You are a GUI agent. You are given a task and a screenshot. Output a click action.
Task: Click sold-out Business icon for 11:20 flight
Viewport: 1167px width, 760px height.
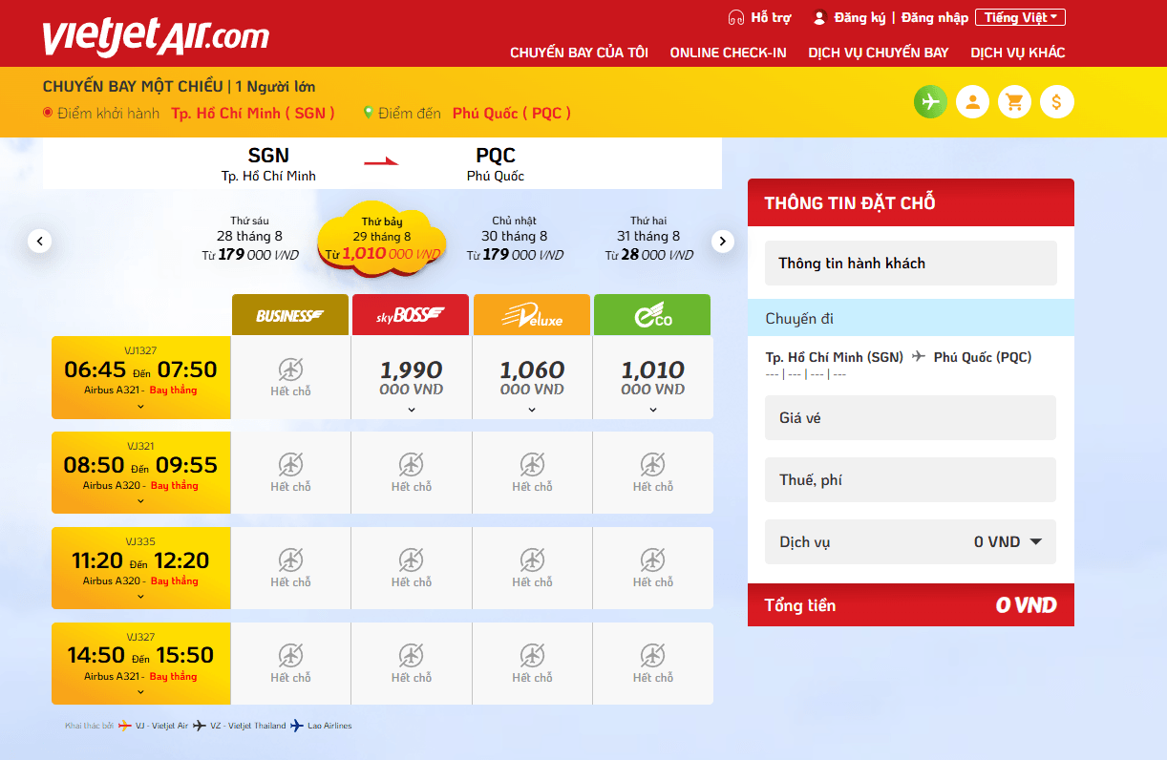pyautogui.click(x=290, y=559)
